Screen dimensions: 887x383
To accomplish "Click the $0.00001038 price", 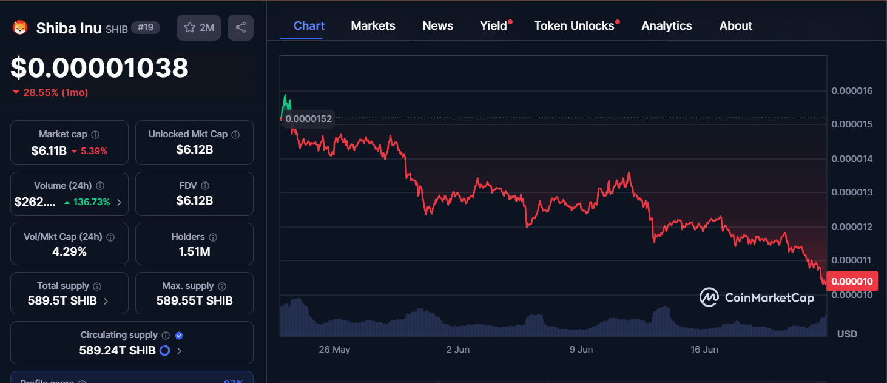I will pos(99,68).
